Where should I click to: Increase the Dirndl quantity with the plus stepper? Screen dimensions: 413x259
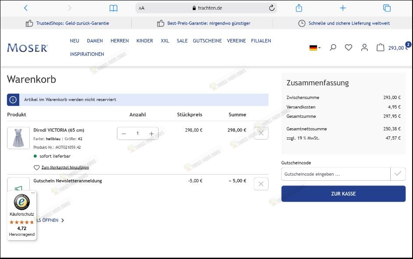coord(151,133)
